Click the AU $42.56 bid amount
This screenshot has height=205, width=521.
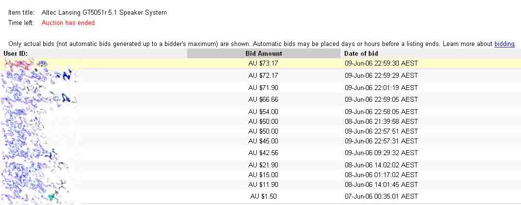pos(263,153)
